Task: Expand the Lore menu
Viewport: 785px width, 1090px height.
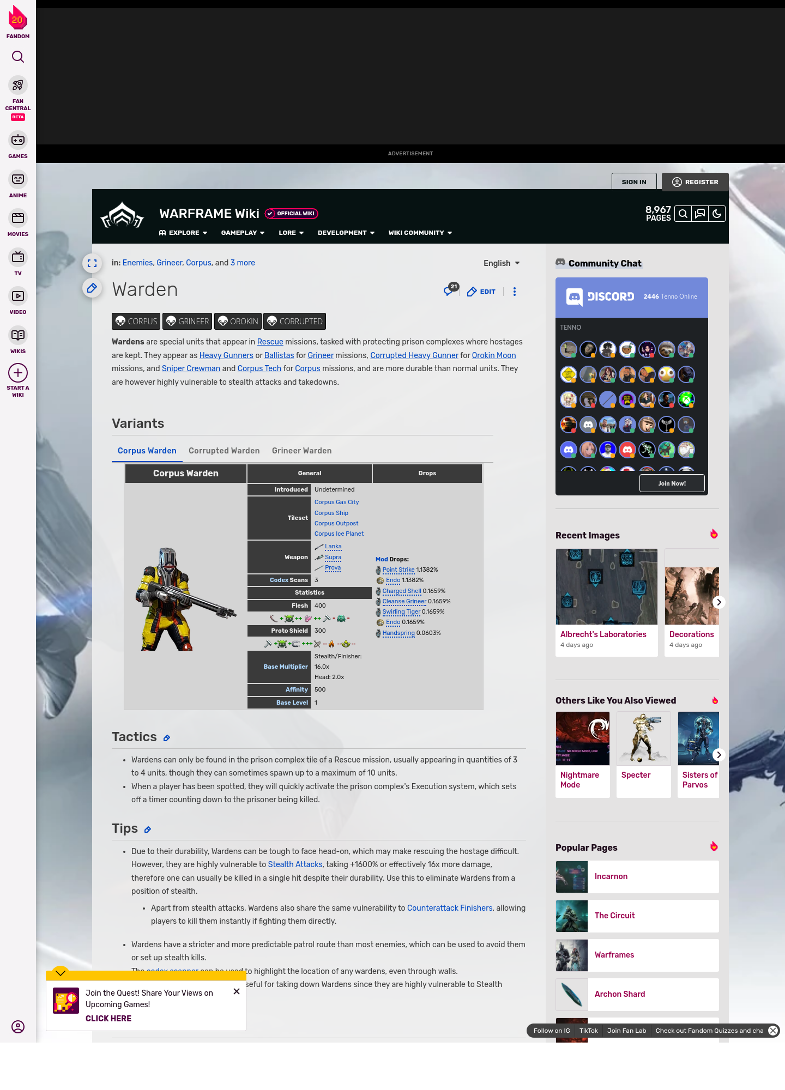Action: point(291,233)
